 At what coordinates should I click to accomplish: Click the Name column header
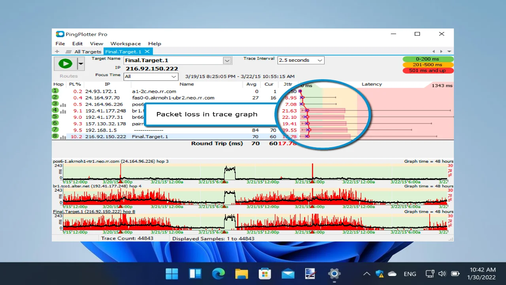pos(187,84)
